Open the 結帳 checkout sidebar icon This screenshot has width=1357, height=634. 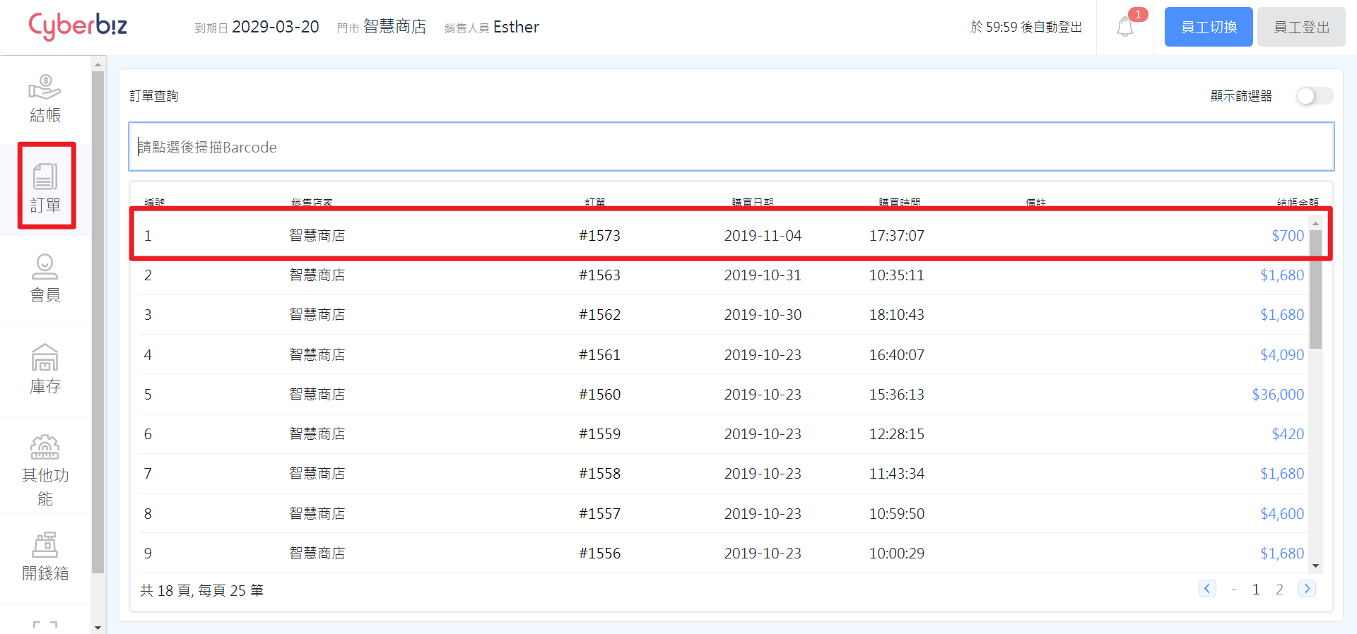point(45,99)
